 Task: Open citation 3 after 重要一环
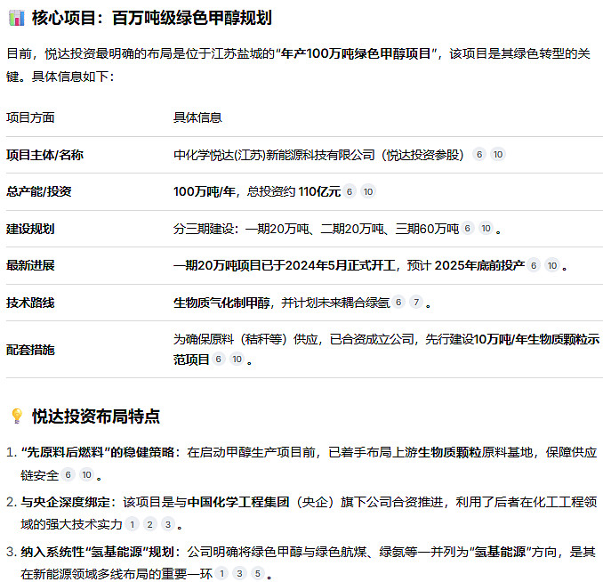tap(239, 573)
